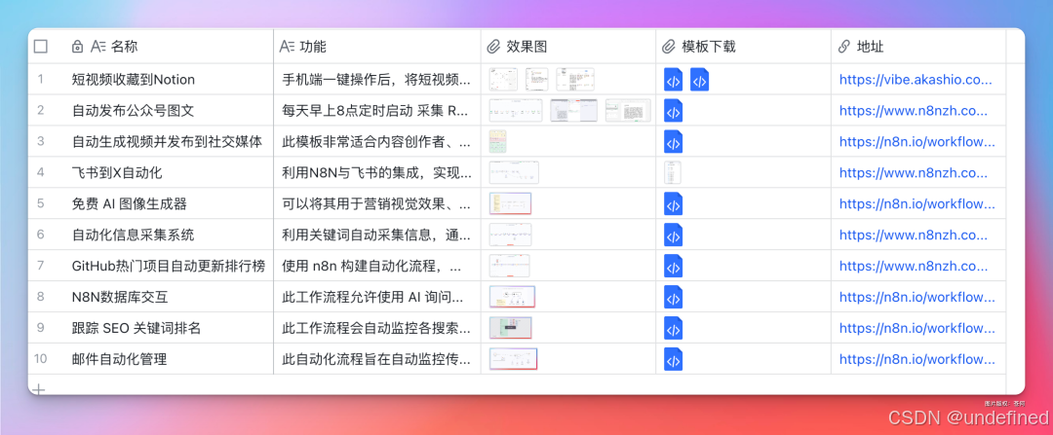1053x435 pixels.
Task: Select function cell starting 手机端一键操作后
Action: pyautogui.click(x=377, y=80)
